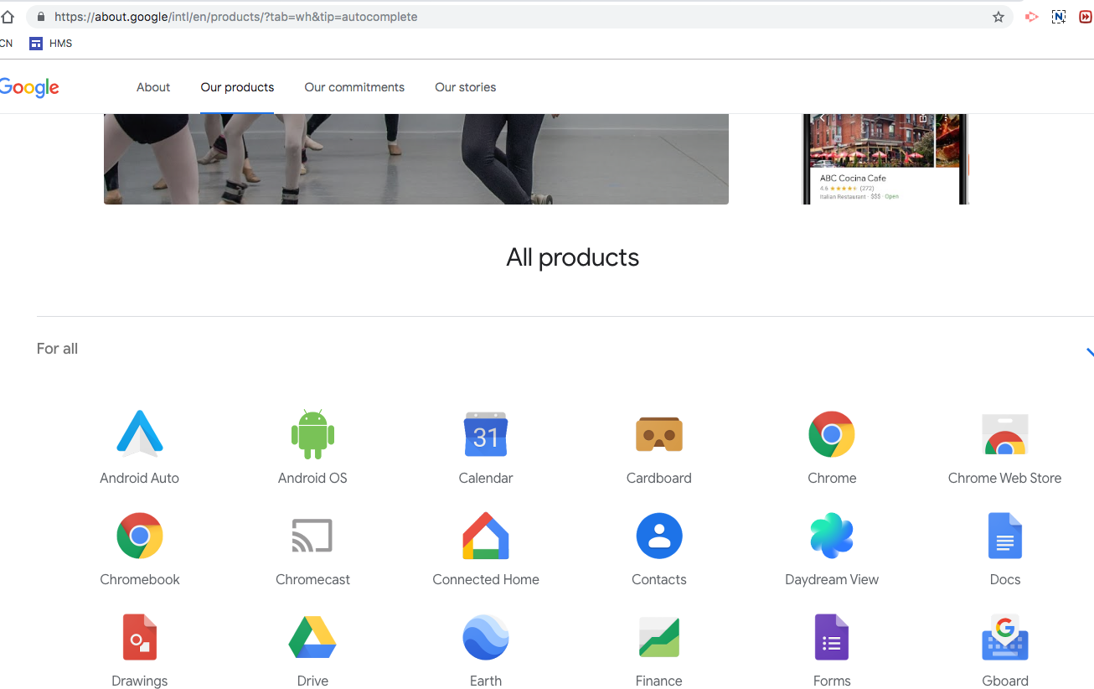The width and height of the screenshot is (1094, 689).
Task: Open the HMS bookmark
Action: [x=51, y=44]
